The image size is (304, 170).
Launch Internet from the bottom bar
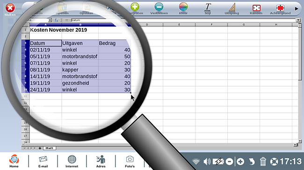(72, 162)
